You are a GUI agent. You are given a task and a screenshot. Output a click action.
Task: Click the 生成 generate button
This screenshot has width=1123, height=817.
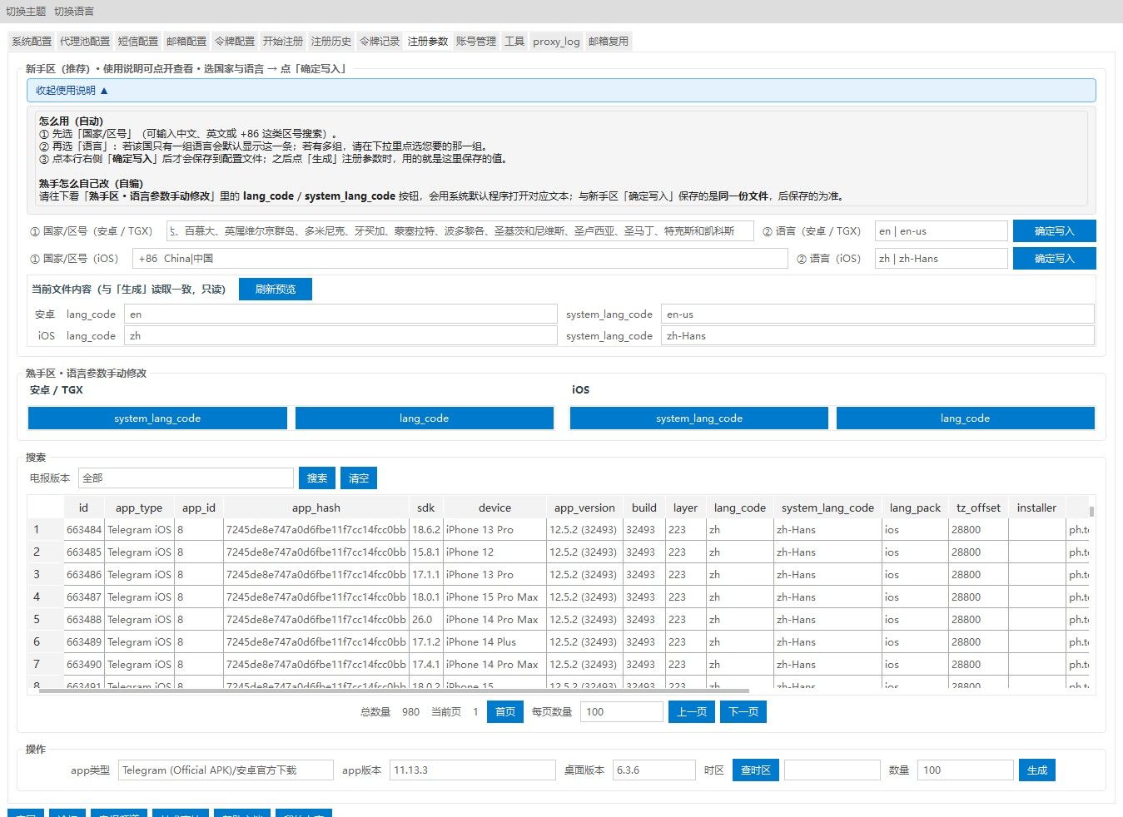(1036, 770)
